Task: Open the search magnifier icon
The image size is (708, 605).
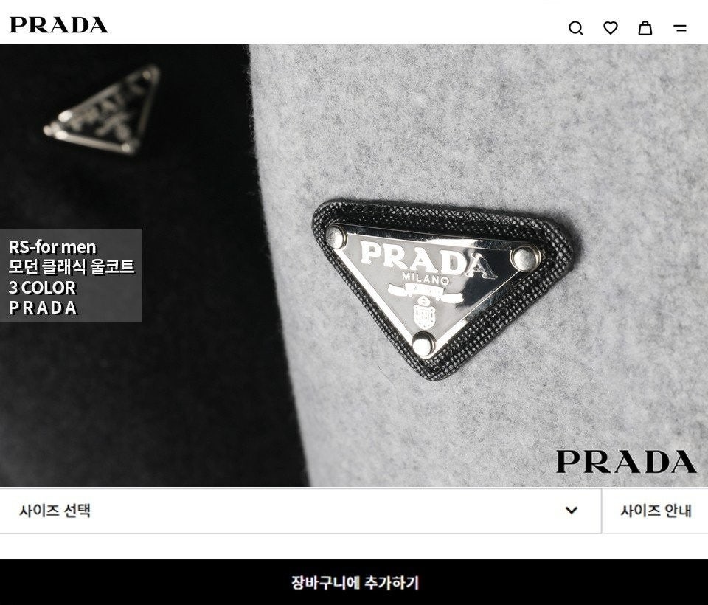Action: pyautogui.click(x=576, y=28)
